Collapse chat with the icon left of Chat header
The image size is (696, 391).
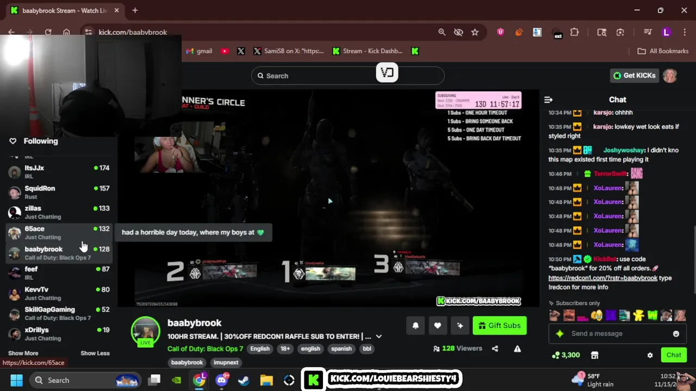pos(548,99)
